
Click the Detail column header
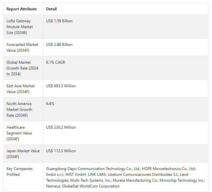click(x=51, y=9)
